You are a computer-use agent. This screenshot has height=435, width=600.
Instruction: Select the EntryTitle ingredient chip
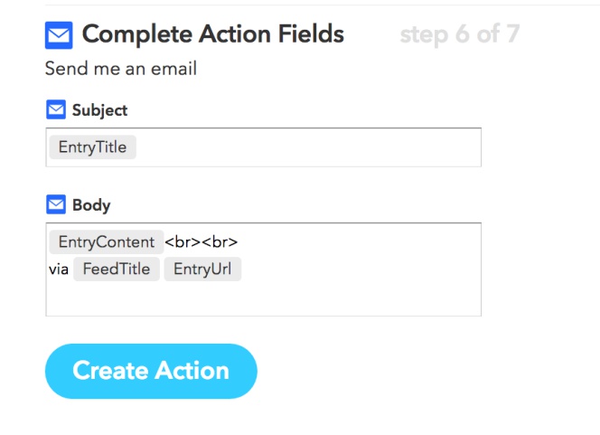92,147
